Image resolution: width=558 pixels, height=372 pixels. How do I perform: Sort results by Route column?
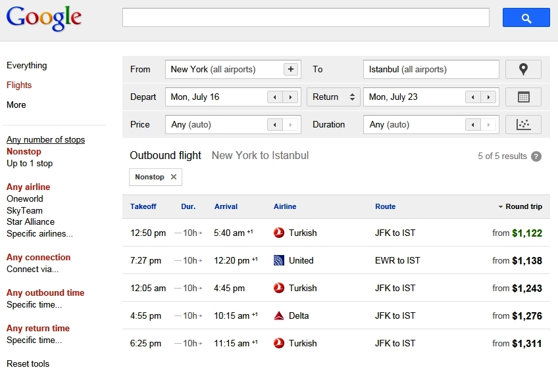click(385, 206)
